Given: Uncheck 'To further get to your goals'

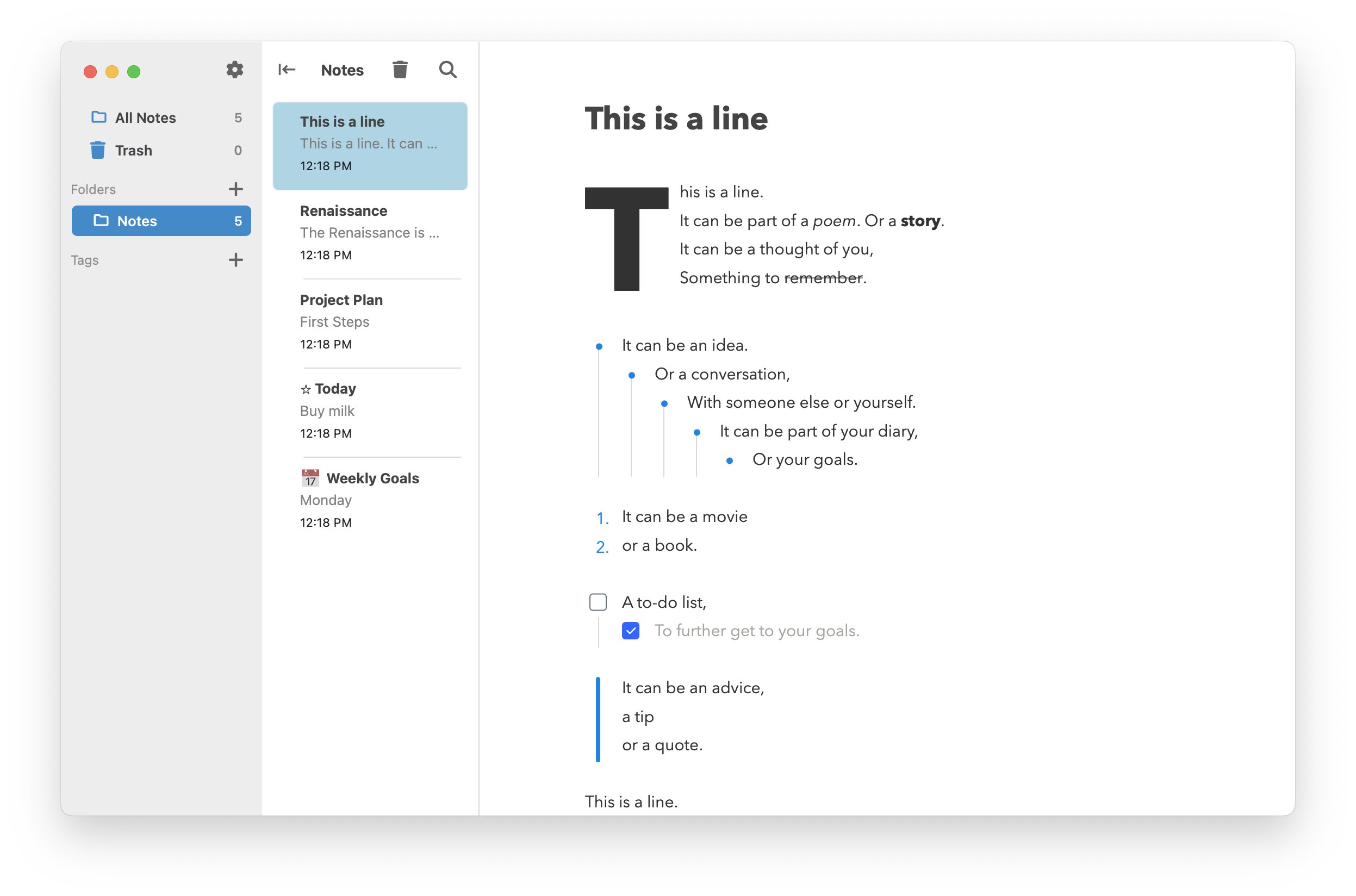Looking at the screenshot, I should [630, 631].
